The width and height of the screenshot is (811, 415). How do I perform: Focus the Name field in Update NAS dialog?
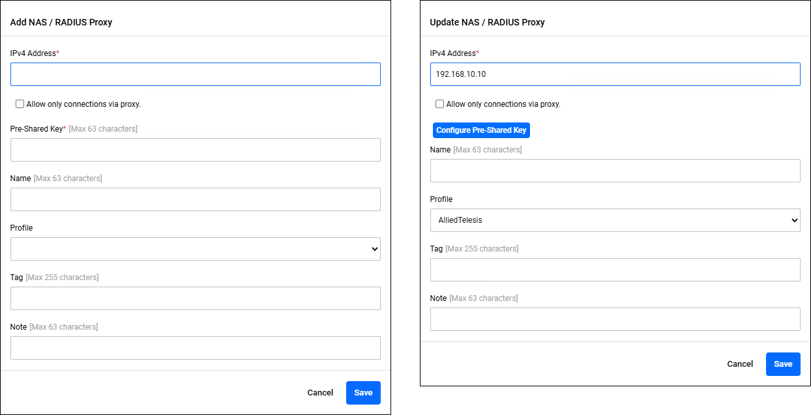coord(615,171)
